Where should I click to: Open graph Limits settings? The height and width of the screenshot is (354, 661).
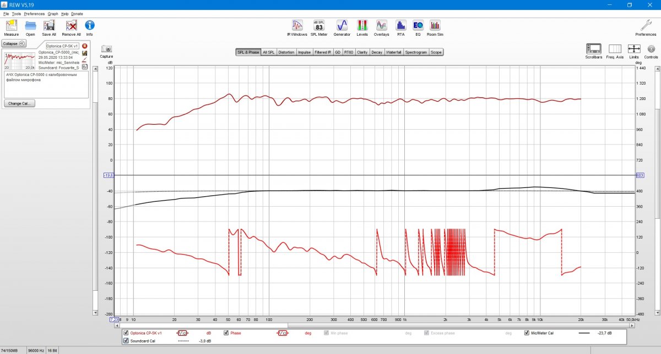(x=634, y=52)
